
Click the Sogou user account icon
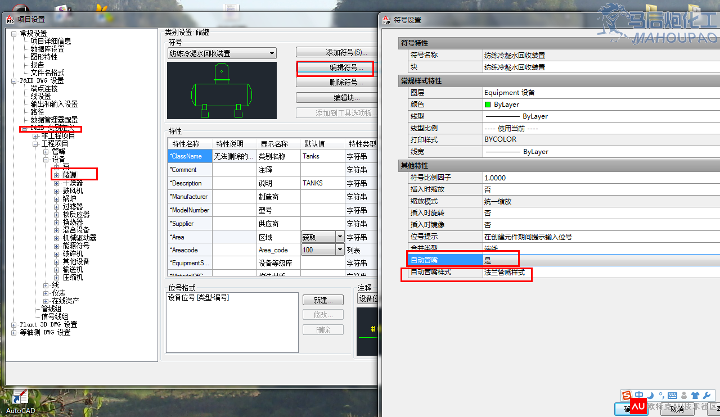(x=684, y=396)
